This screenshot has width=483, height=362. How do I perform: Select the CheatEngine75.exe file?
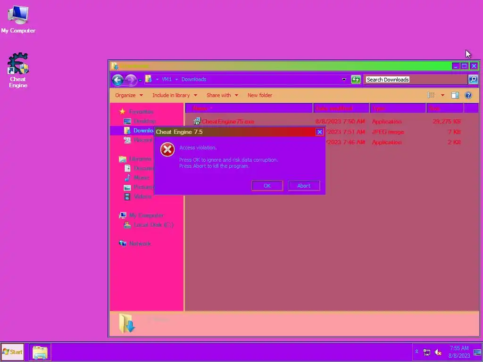(228, 122)
